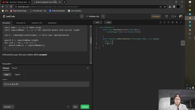Click the Premium button
This screenshot has width=195, height=110.
(x=156, y=16)
